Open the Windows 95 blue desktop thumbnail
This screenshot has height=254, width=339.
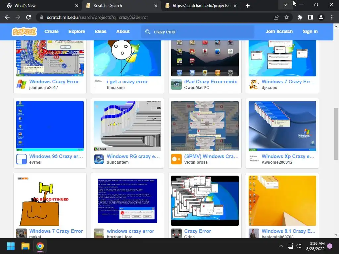(x=50, y=126)
